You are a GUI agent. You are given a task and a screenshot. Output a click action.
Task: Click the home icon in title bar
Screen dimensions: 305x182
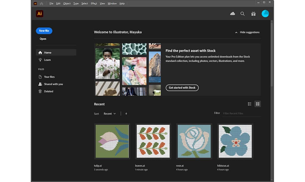(41, 4)
